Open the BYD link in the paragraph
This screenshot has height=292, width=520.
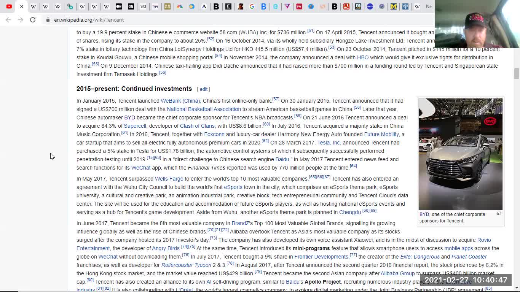click(129, 117)
